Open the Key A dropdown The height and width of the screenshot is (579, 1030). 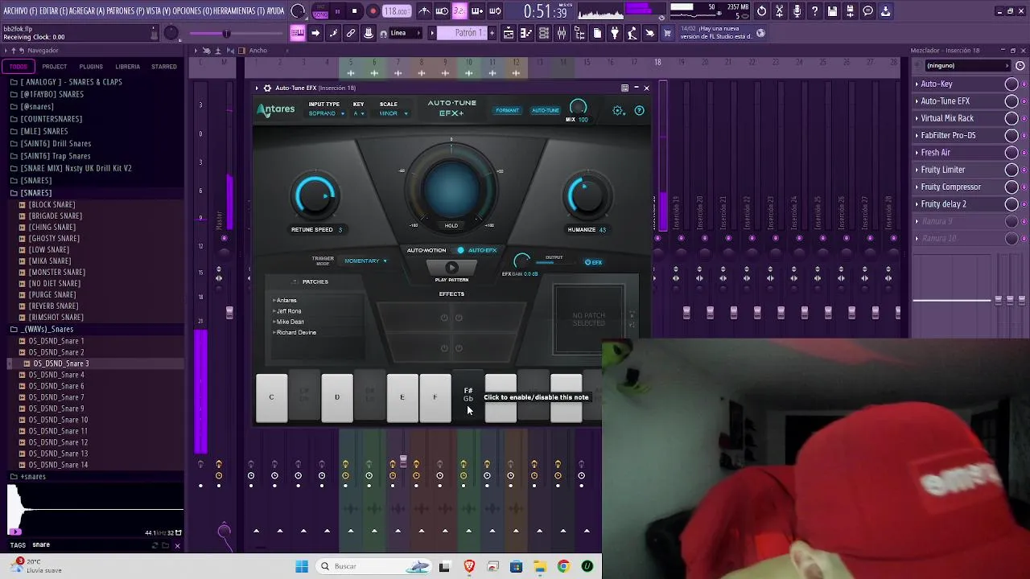click(x=359, y=113)
